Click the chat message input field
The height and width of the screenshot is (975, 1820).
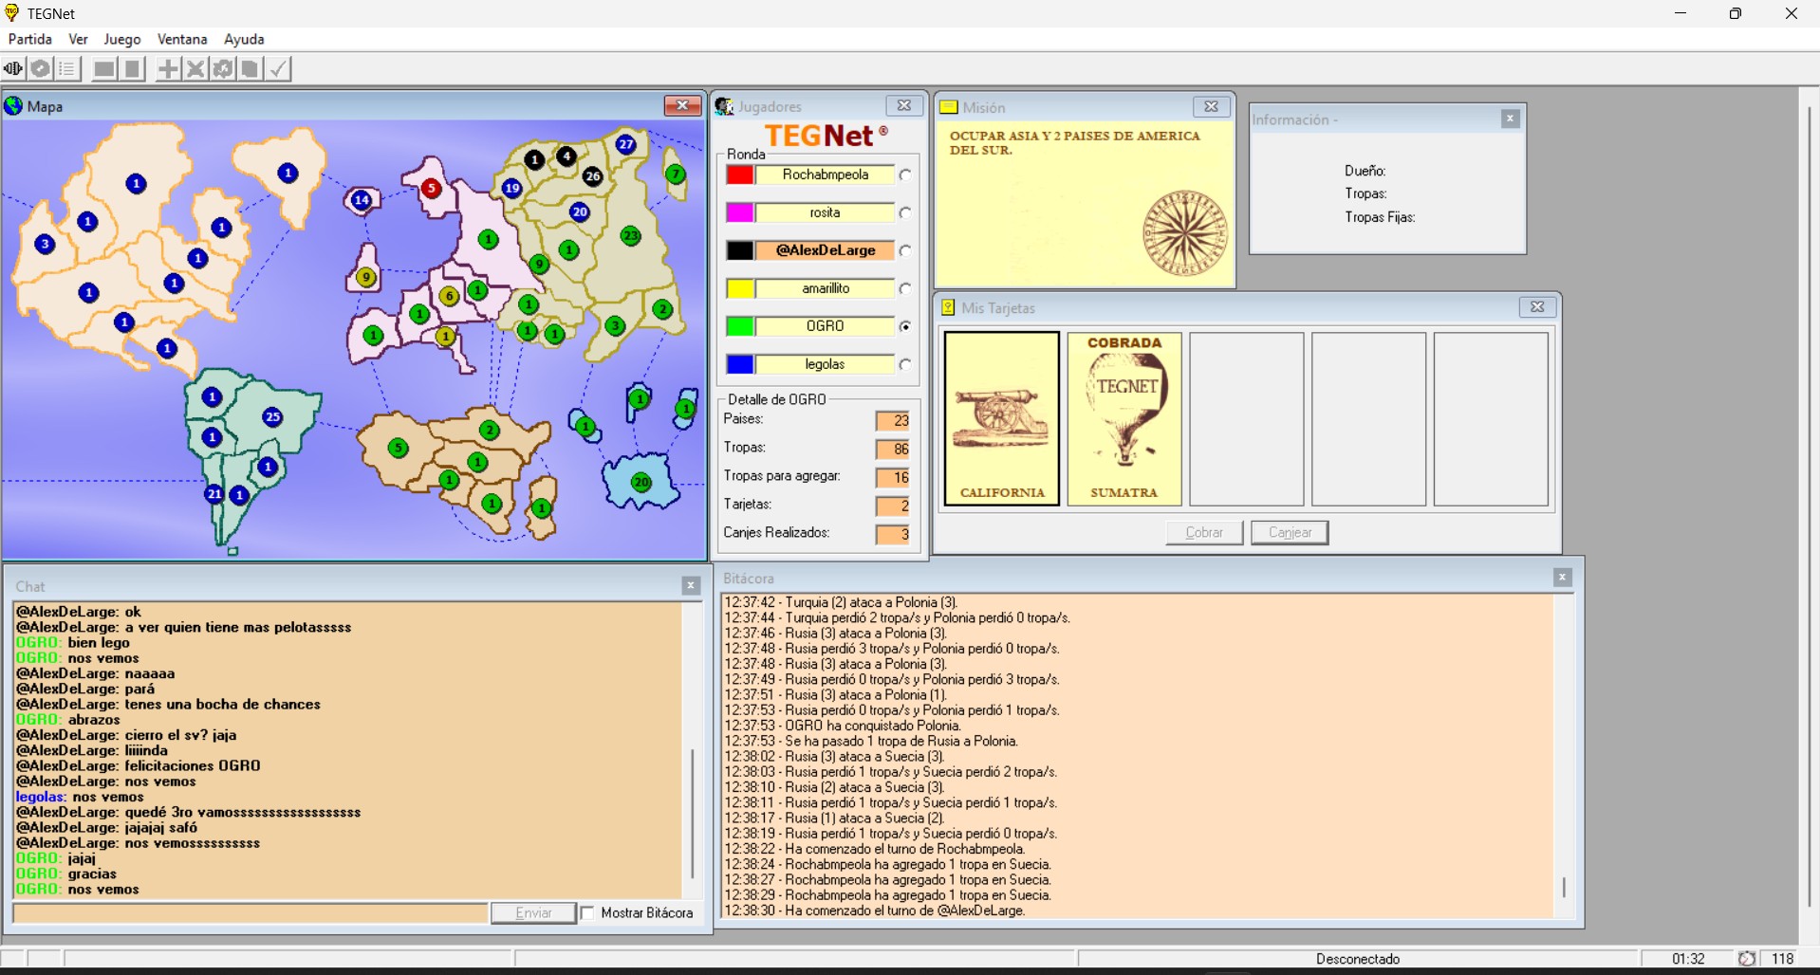point(251,913)
